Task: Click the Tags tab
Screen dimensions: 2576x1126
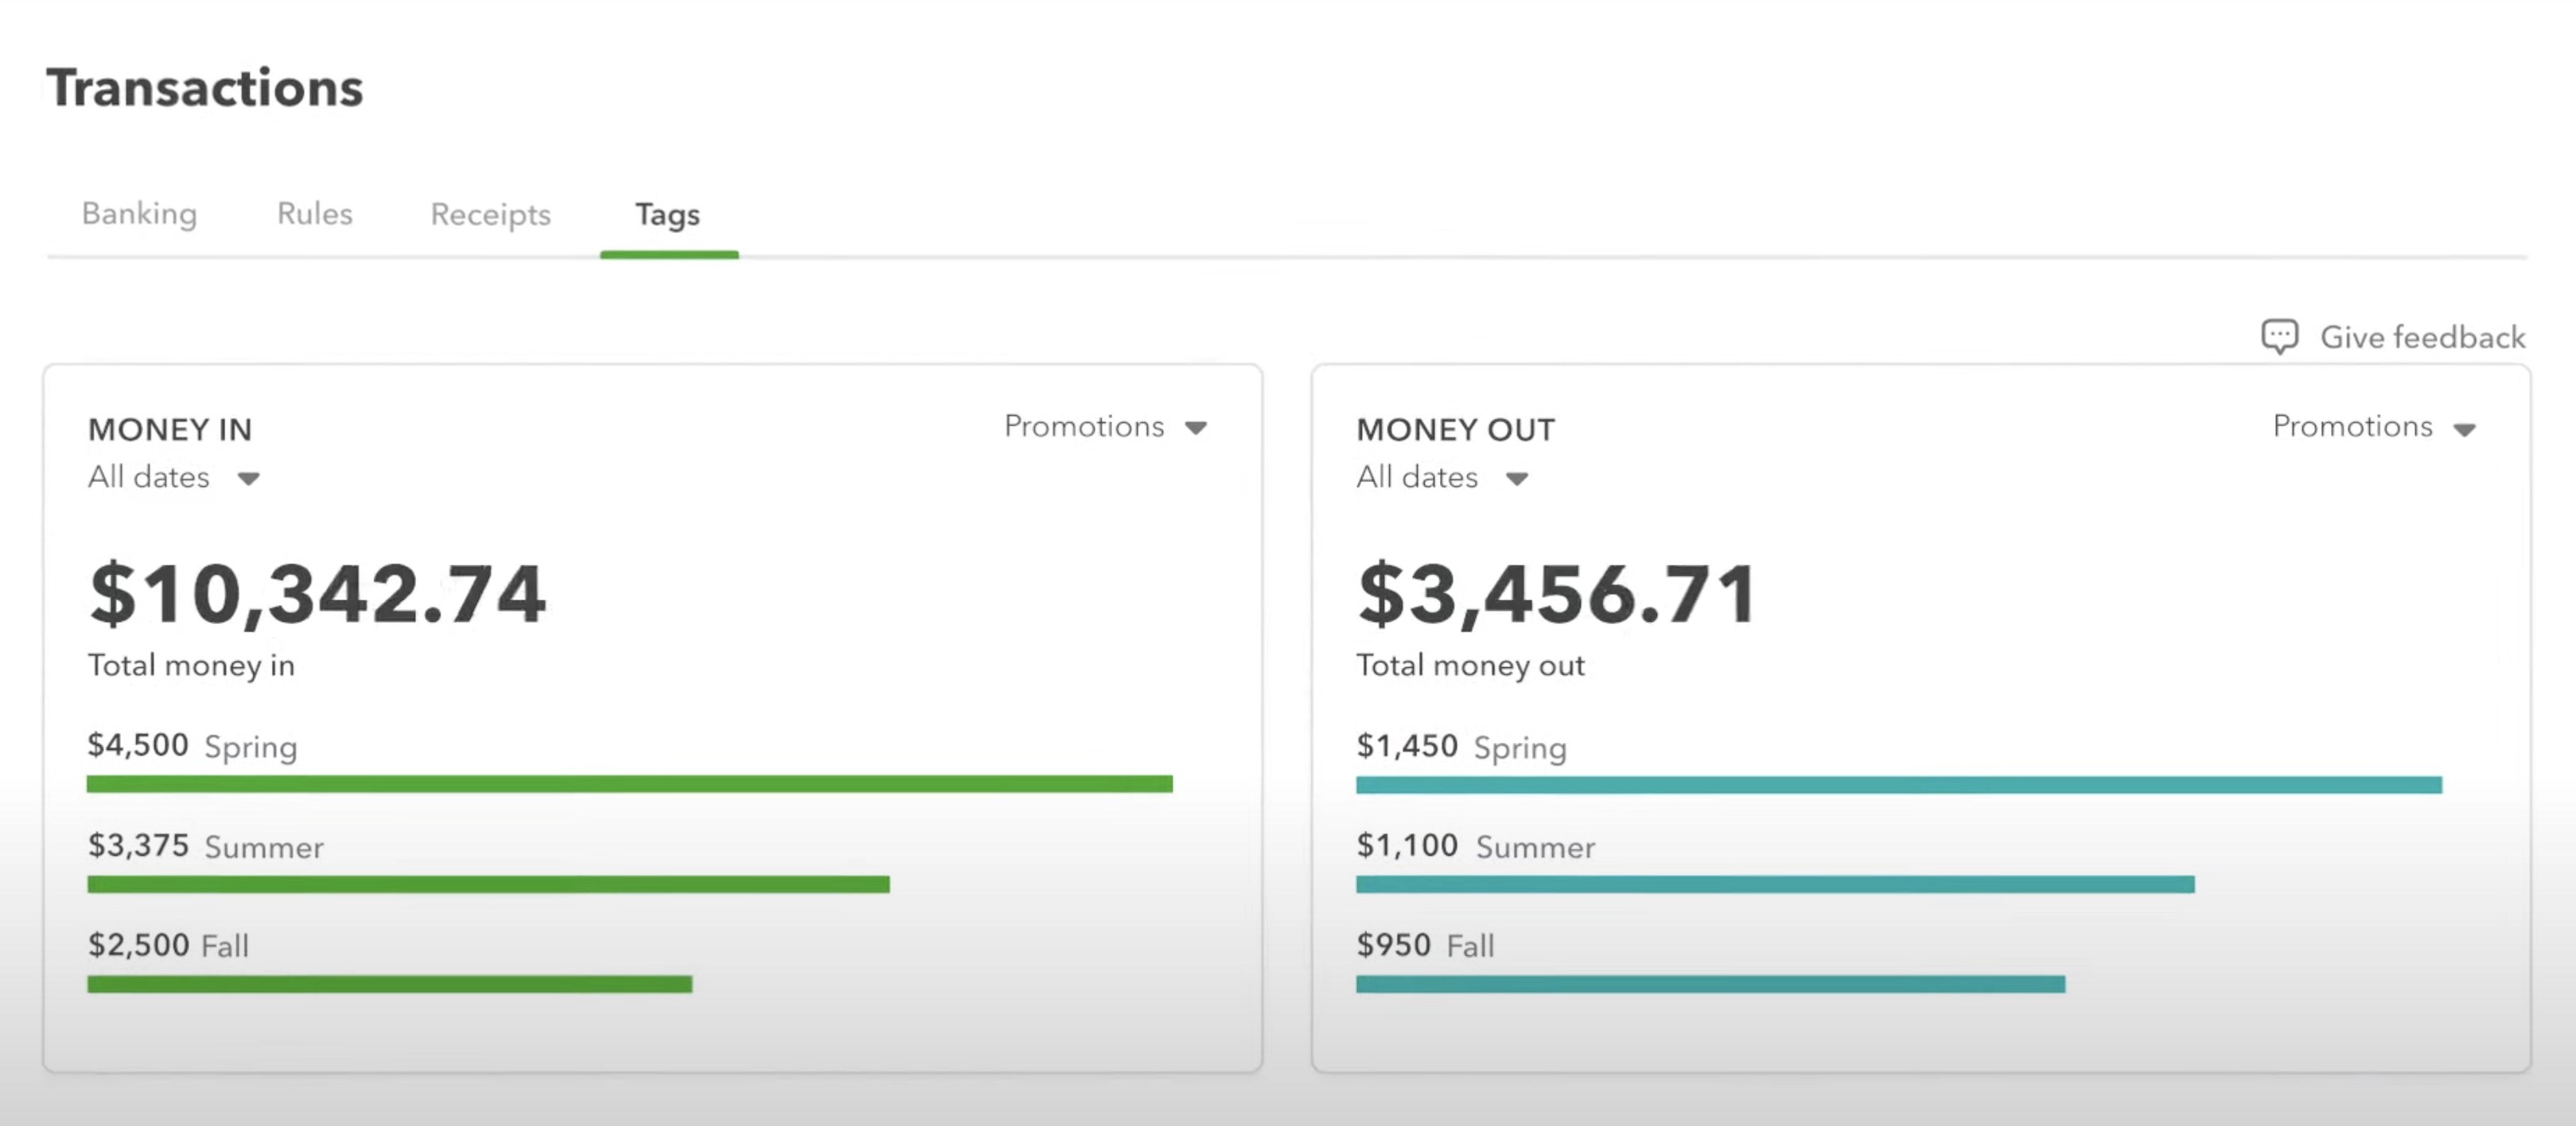Action: (668, 215)
